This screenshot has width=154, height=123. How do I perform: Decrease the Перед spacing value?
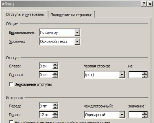click(x=55, y=107)
